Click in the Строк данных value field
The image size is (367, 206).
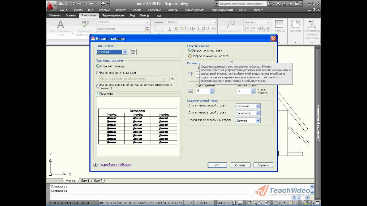(202, 91)
